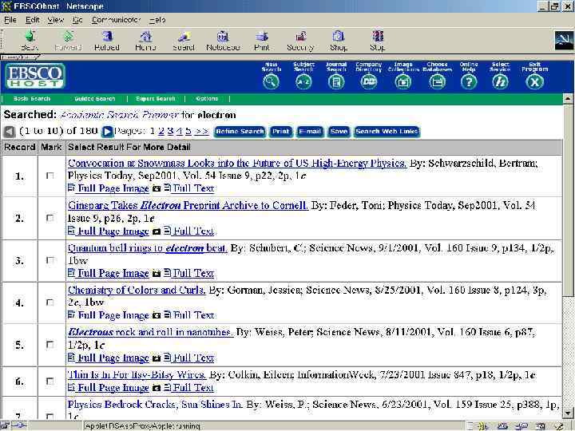Click the Netscape N logo
Viewport: 575px width, 431px height.
[x=564, y=41]
